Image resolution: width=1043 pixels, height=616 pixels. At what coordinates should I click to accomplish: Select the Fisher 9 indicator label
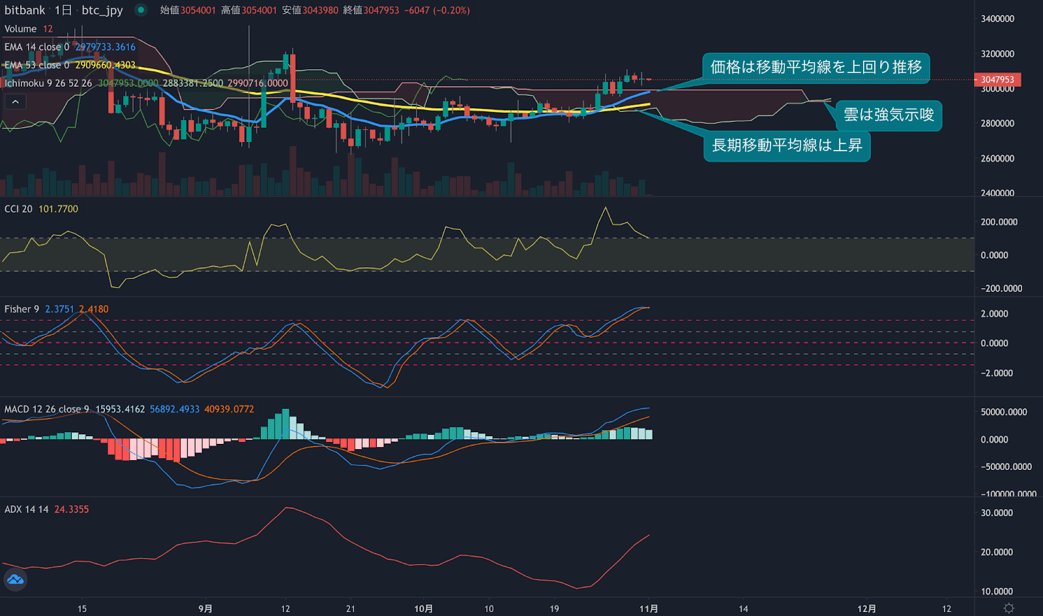[22, 309]
